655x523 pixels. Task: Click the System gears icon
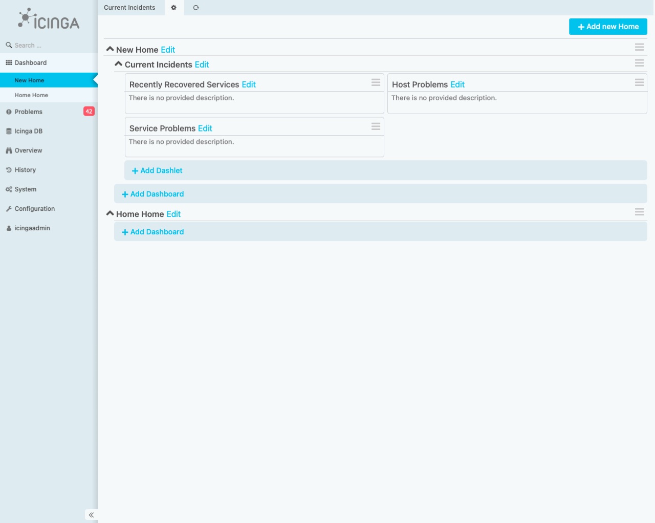click(9, 189)
